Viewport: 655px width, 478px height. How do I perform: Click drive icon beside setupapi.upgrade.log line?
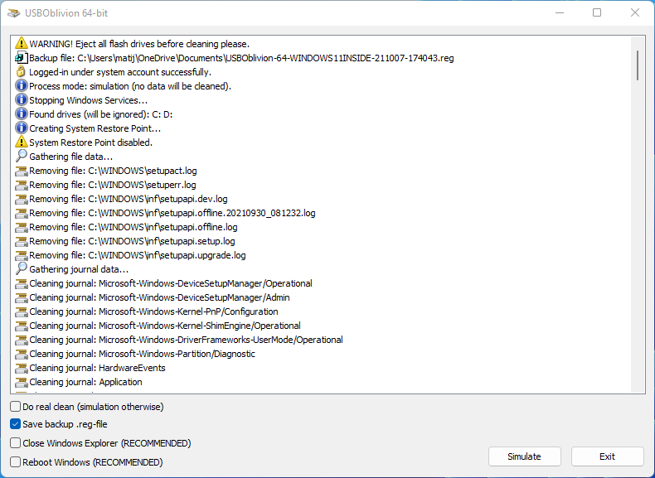coord(22,255)
